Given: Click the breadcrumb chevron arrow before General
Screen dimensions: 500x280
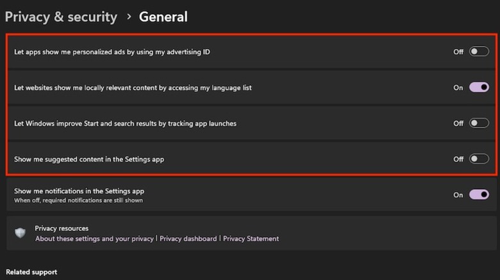Looking at the screenshot, I should tap(128, 17).
